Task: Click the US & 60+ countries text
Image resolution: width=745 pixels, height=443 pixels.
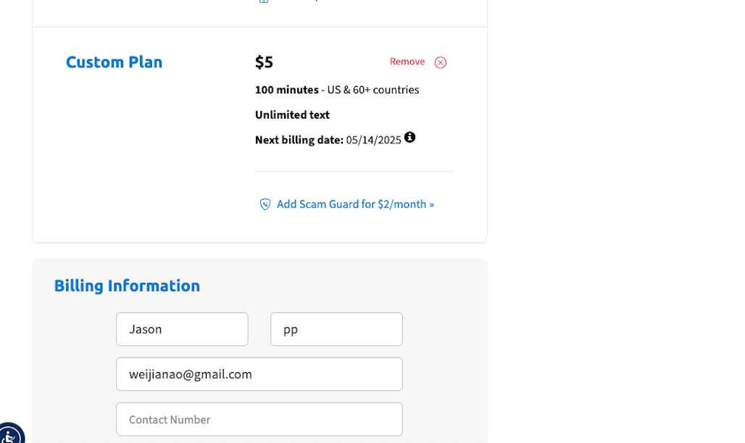Action: pos(373,90)
